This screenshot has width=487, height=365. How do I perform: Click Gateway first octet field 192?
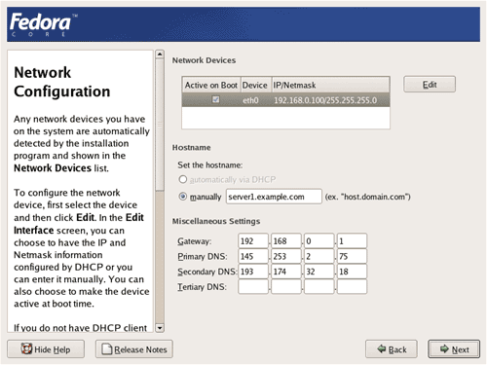click(253, 241)
